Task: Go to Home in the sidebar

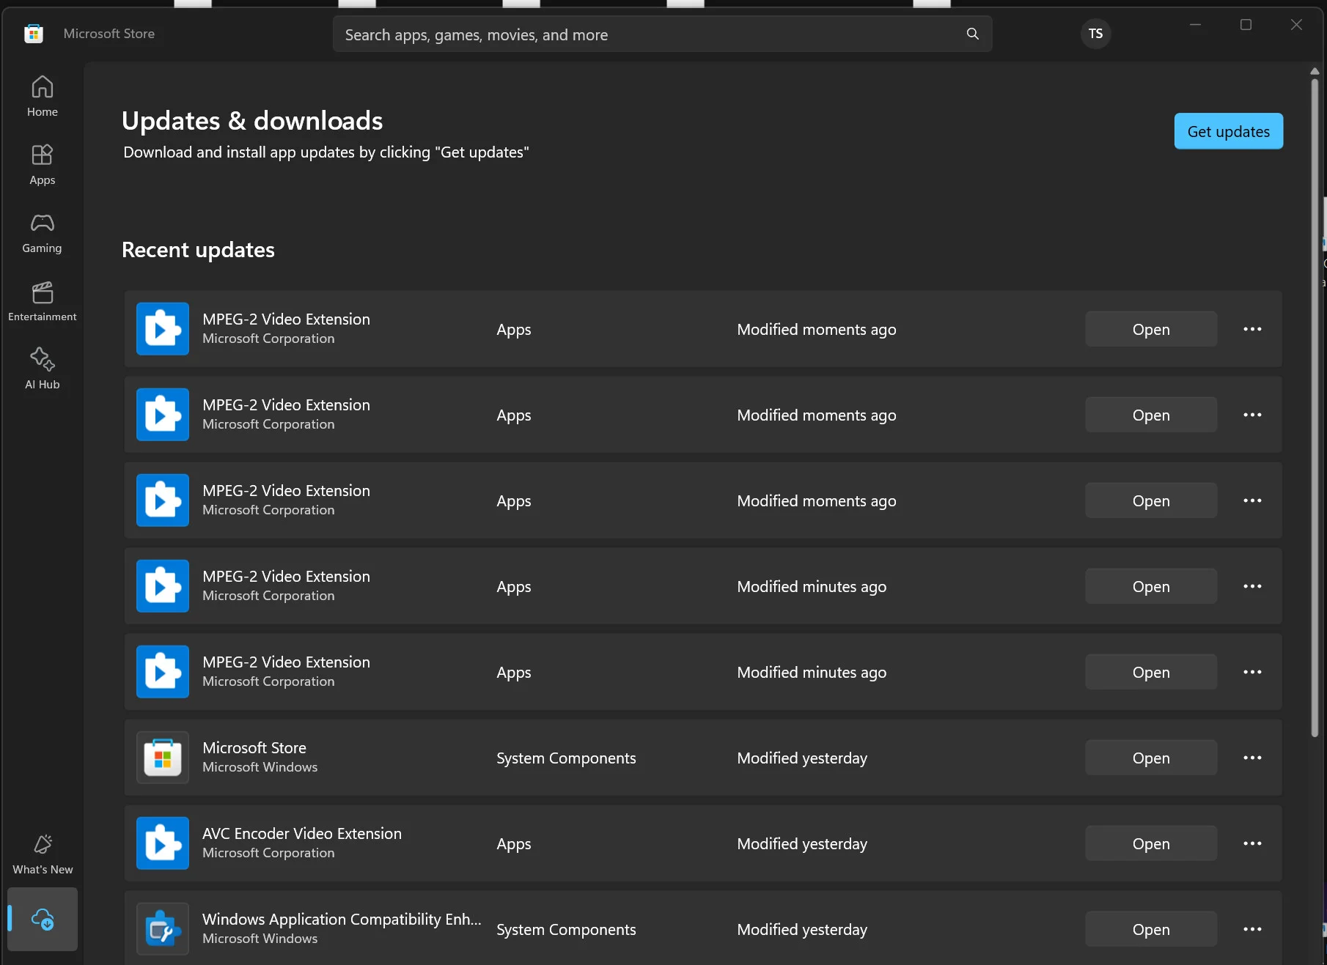Action: point(43,97)
